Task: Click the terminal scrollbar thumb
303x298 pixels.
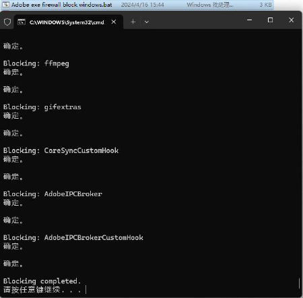Action: pyautogui.click(x=300, y=283)
